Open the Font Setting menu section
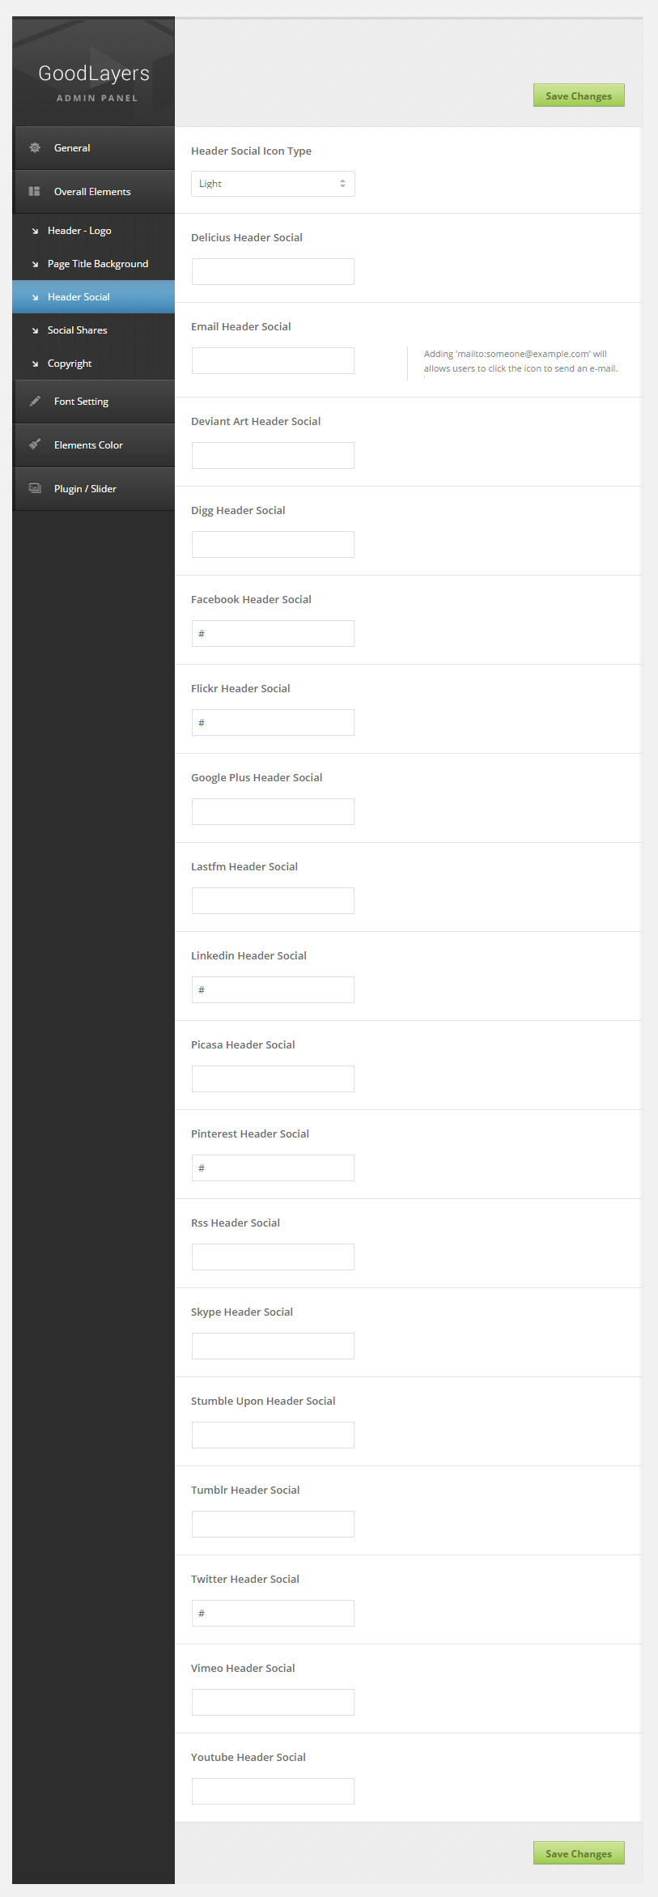The width and height of the screenshot is (658, 1897). coord(81,402)
